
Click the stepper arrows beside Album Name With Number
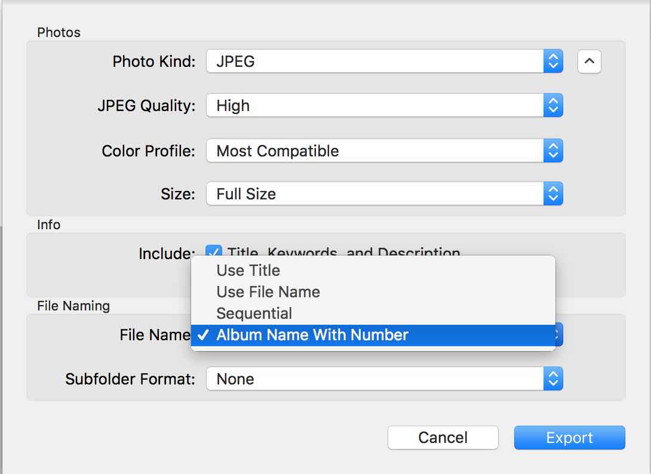click(557, 335)
